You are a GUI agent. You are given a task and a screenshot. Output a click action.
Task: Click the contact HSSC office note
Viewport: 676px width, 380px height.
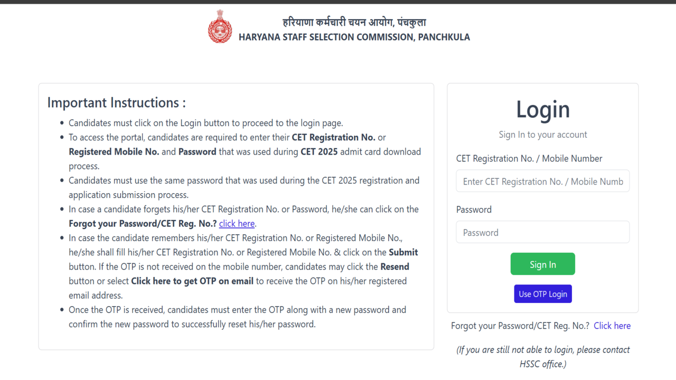click(542, 357)
